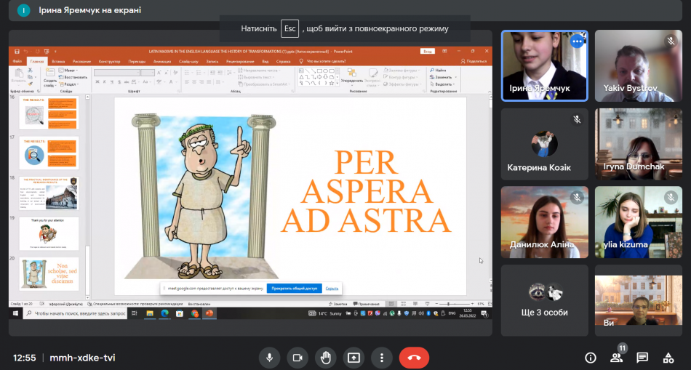
Task: Open the activities panel
Action: tap(668, 358)
